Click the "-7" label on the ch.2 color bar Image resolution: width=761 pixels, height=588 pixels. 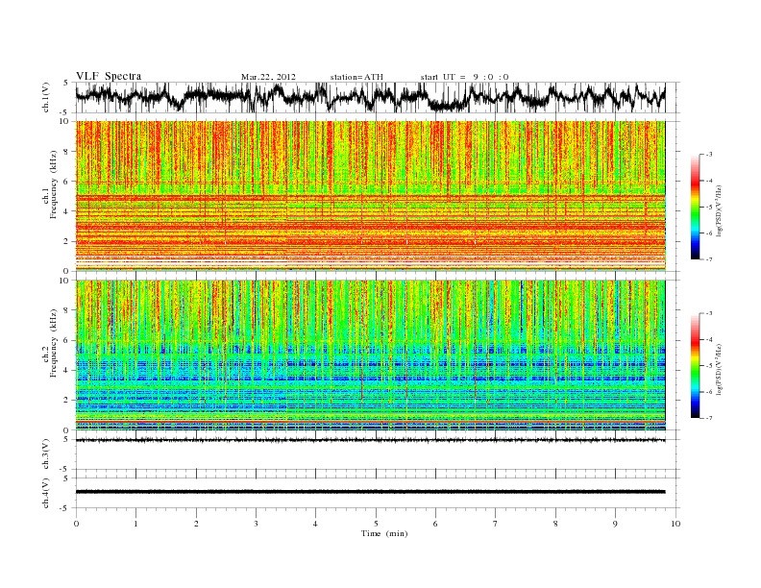(x=709, y=418)
